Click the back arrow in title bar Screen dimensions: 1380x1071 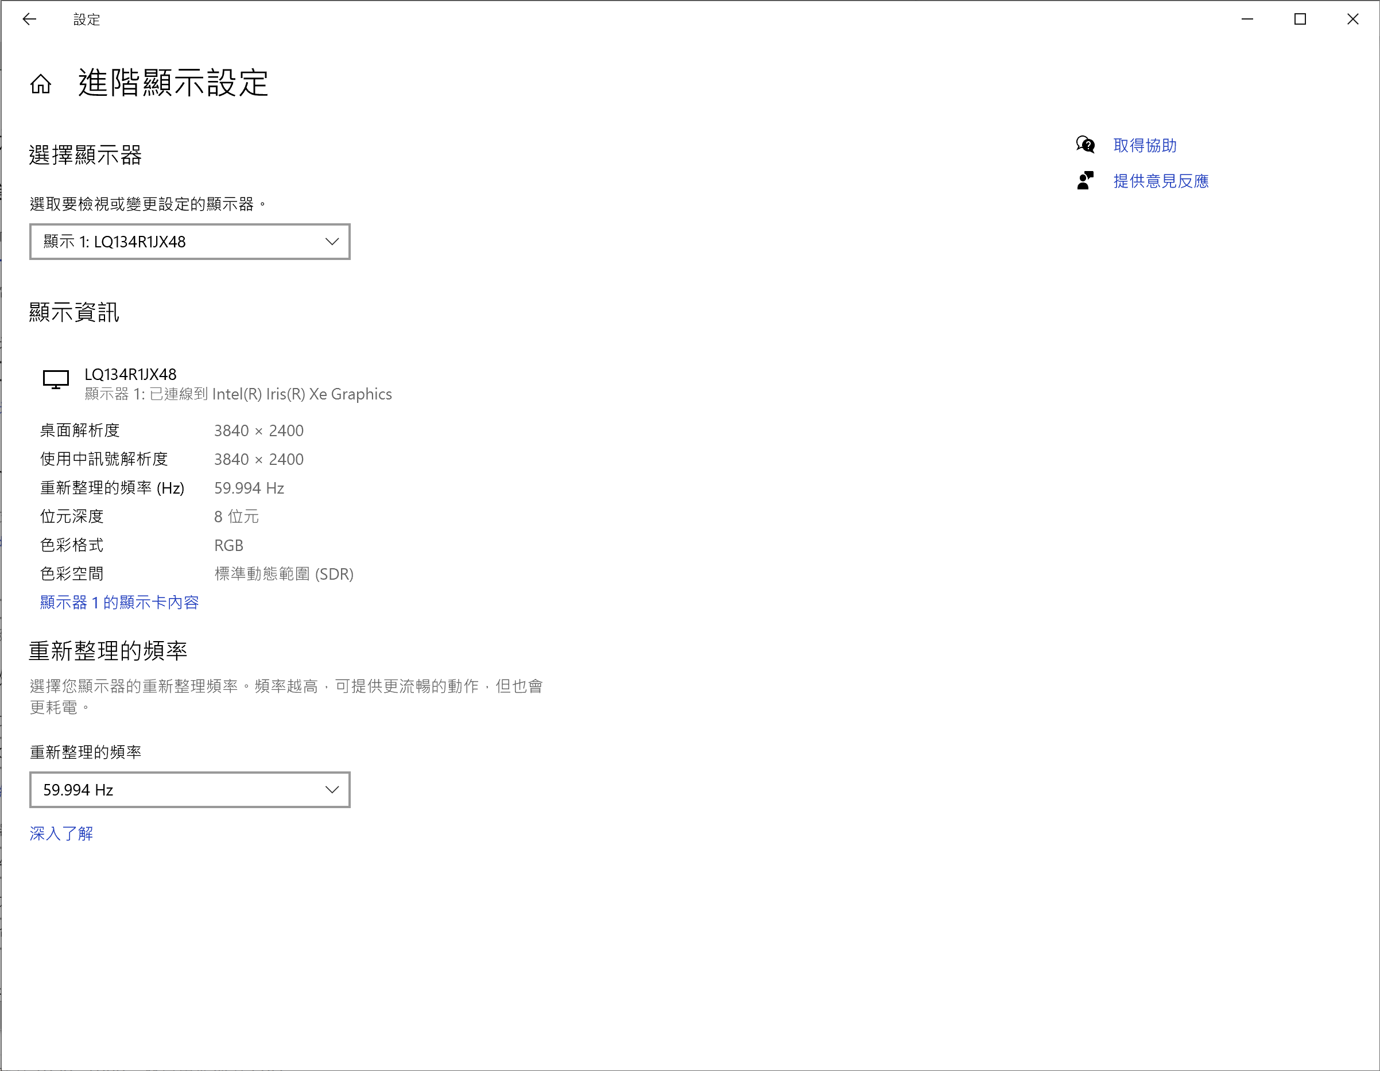pos(29,19)
